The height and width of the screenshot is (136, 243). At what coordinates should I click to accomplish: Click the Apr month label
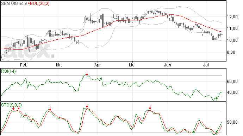[98, 65]
